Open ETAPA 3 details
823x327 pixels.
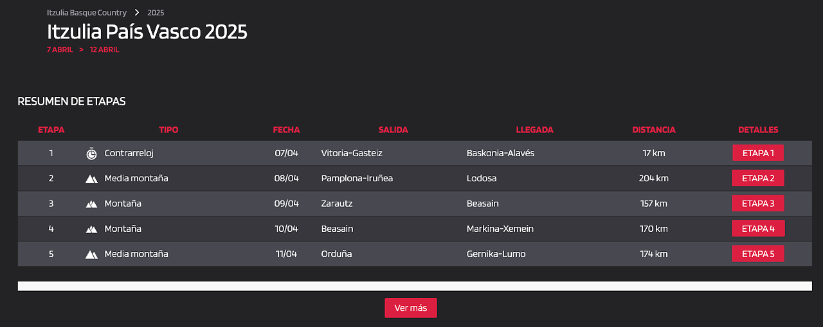(758, 203)
